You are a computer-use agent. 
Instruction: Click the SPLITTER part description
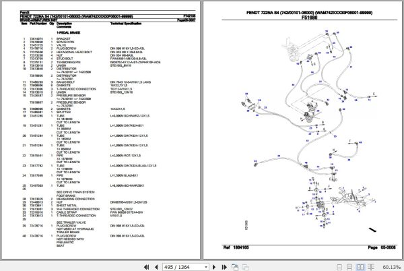(63, 113)
